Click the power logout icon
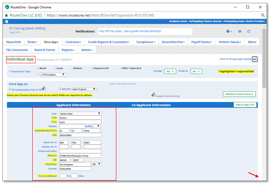This screenshot has height=185, width=271. tap(248, 31)
